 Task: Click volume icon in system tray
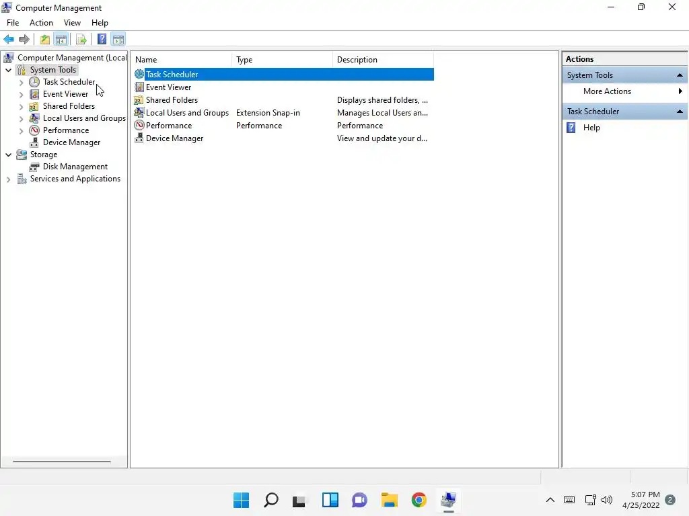(x=607, y=500)
